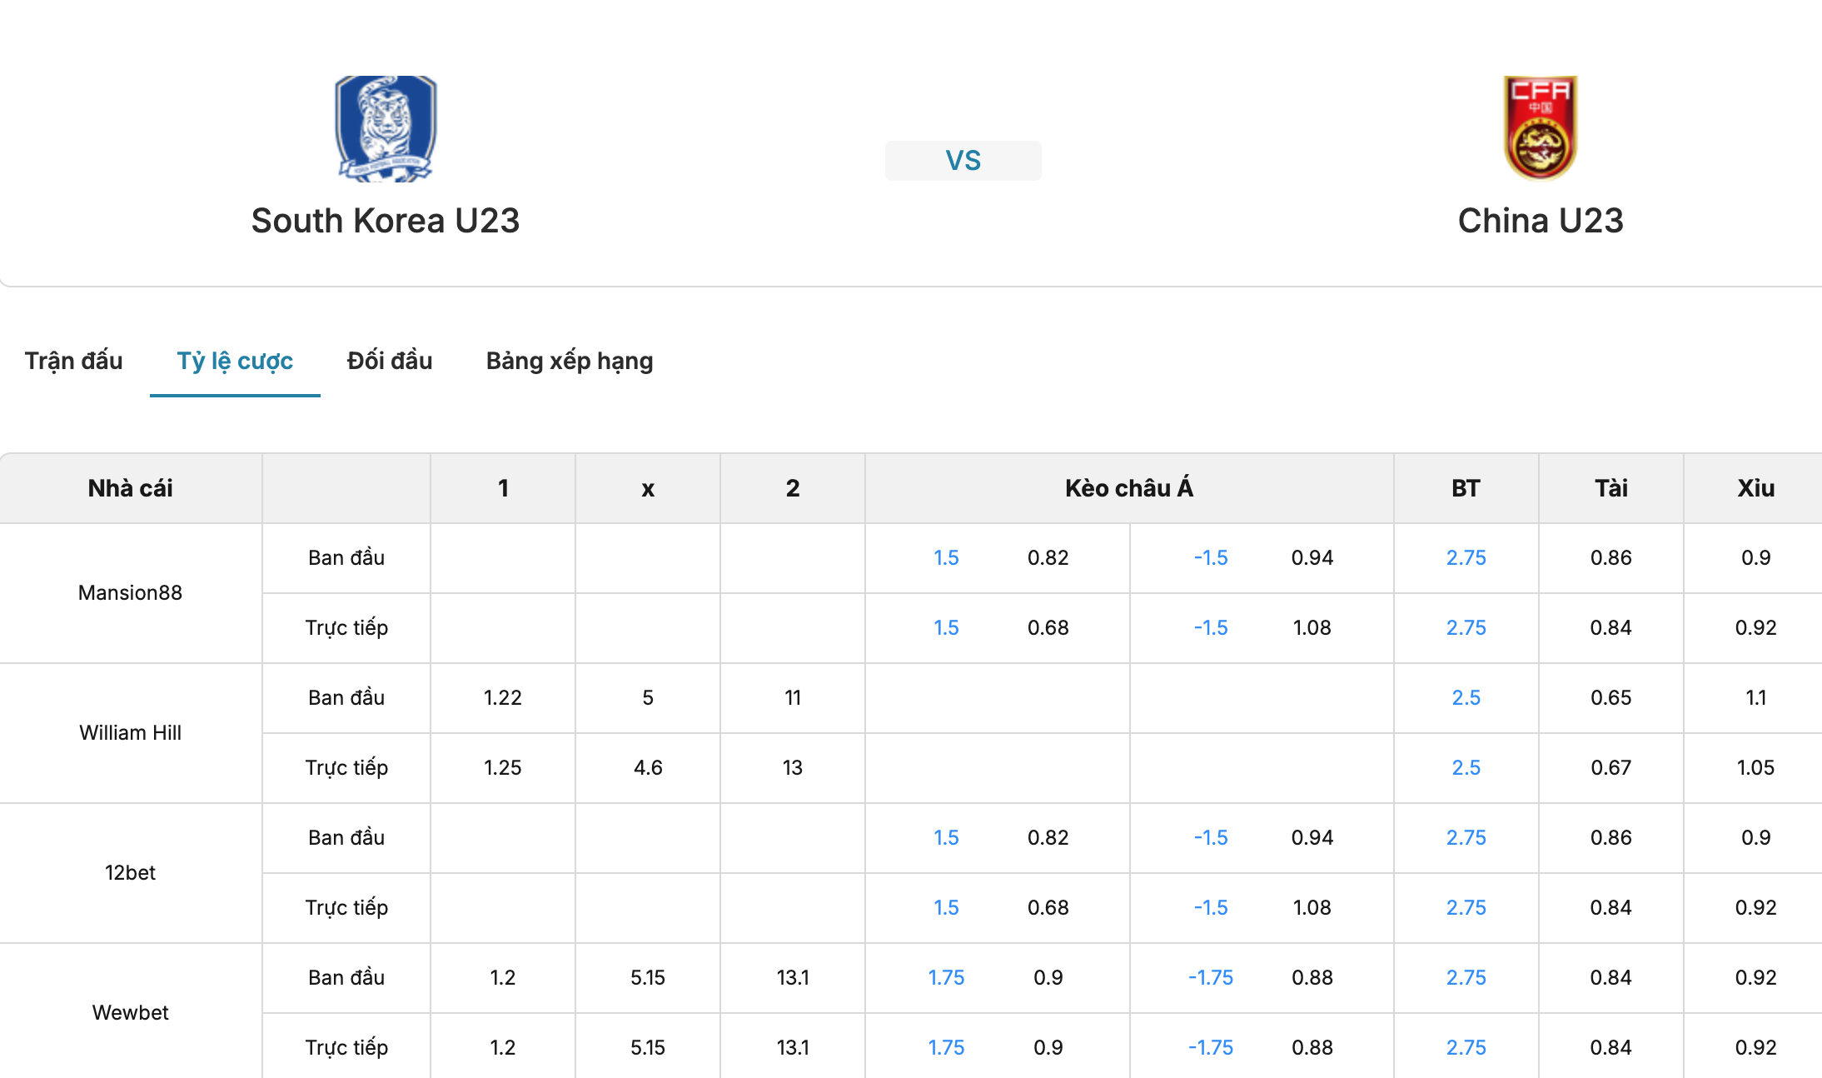Click William Hill Ban đầu 2.5 BT value

coord(1466,697)
